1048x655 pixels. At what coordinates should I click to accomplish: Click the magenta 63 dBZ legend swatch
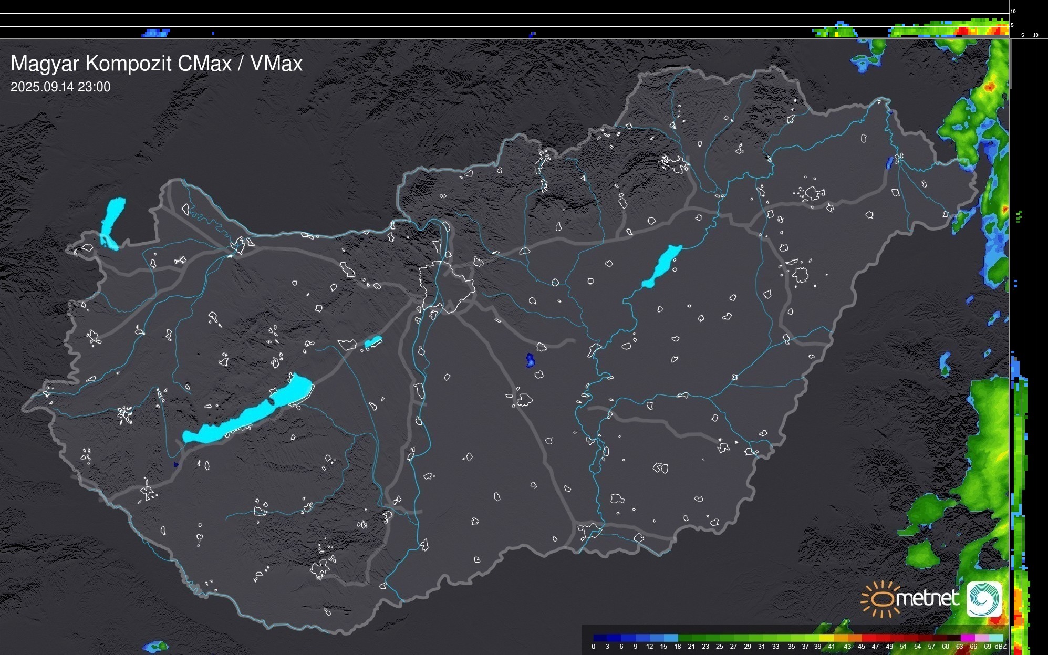point(967,638)
